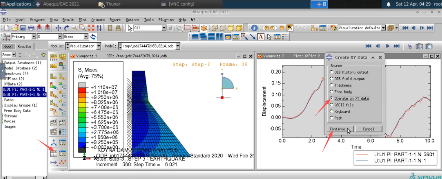Open the Applications menu in top panel

pos(16,4)
